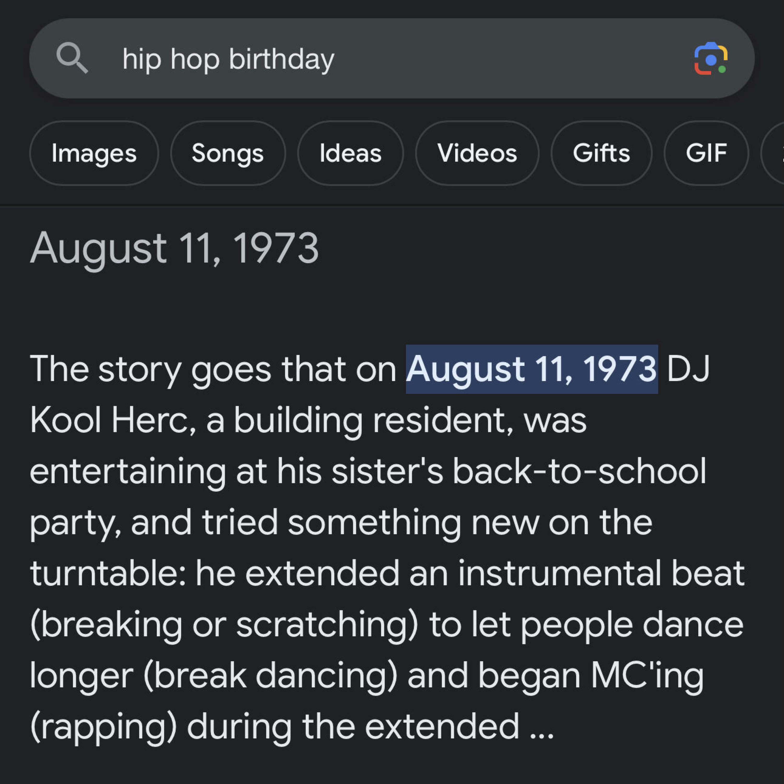Image resolution: width=784 pixels, height=784 pixels.
Task: Click the magnifying glass search icon
Action: tap(72, 59)
